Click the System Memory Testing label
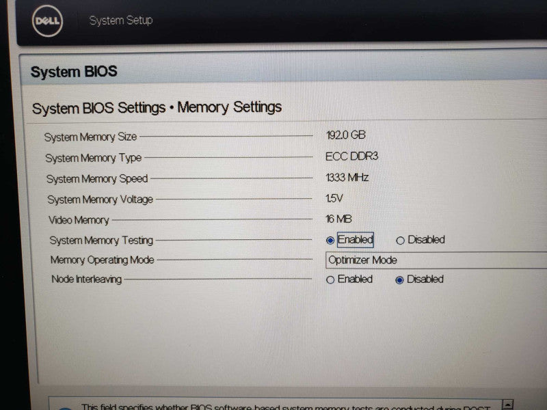The width and height of the screenshot is (547, 410). coord(101,241)
